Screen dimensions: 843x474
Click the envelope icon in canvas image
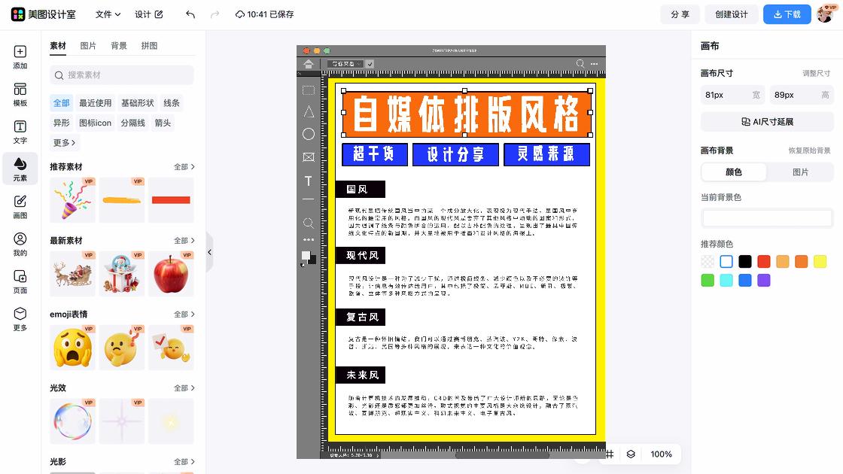point(309,157)
